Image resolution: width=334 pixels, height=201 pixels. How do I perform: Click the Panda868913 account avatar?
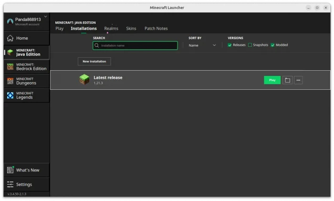click(x=10, y=21)
